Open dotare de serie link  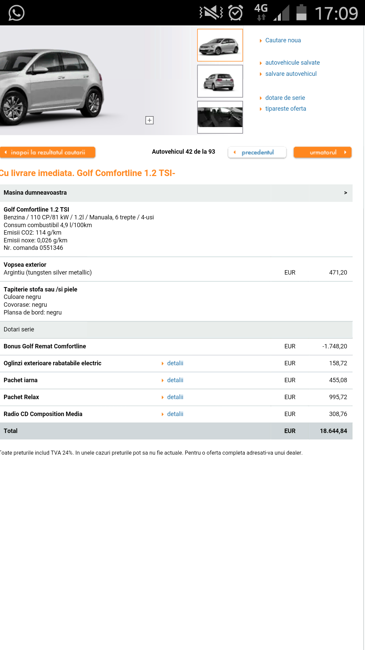tap(285, 98)
